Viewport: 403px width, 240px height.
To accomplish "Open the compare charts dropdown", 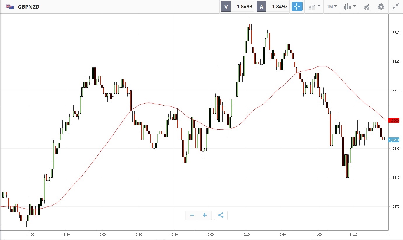I will click(315, 7).
